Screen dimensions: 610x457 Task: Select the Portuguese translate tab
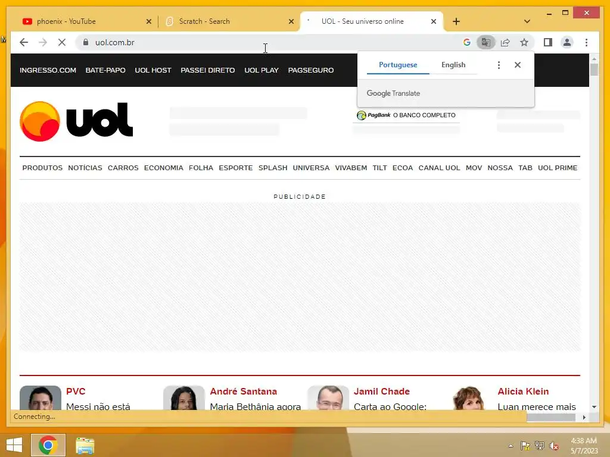tap(398, 65)
